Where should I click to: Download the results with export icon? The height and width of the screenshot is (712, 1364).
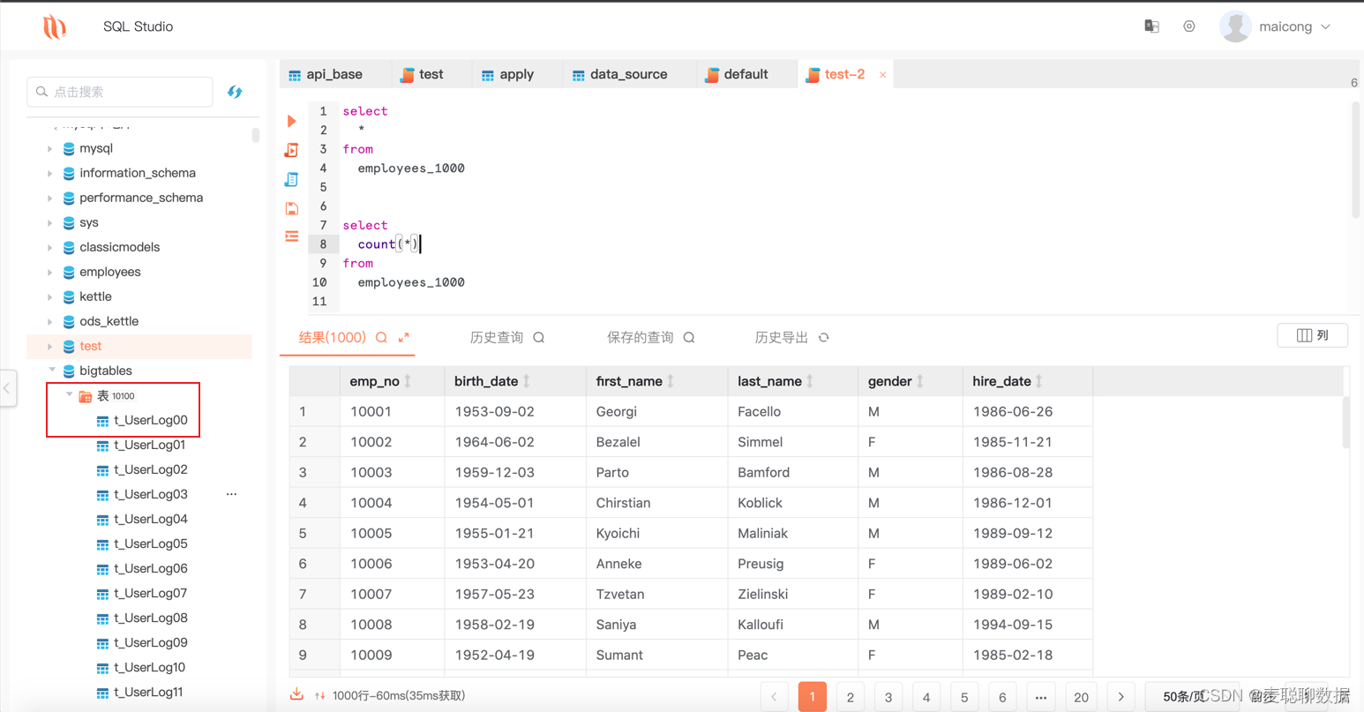point(296,695)
